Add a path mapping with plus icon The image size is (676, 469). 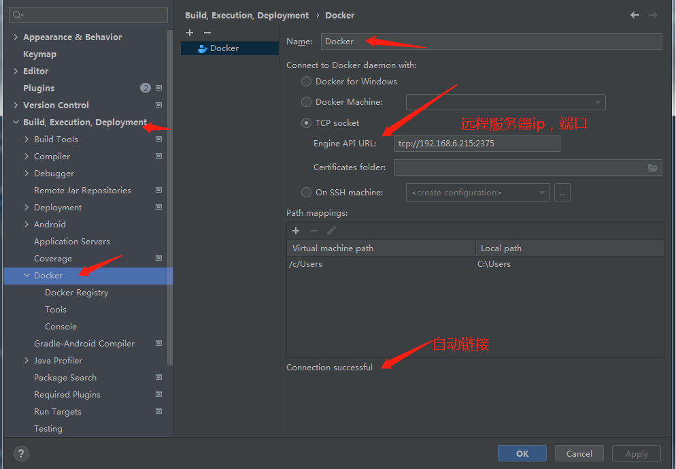(296, 231)
